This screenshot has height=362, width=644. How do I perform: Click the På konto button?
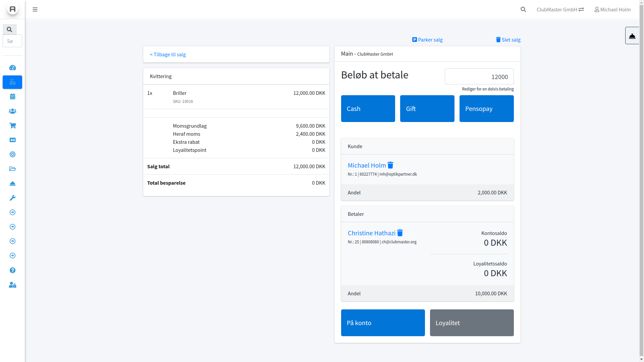(383, 323)
